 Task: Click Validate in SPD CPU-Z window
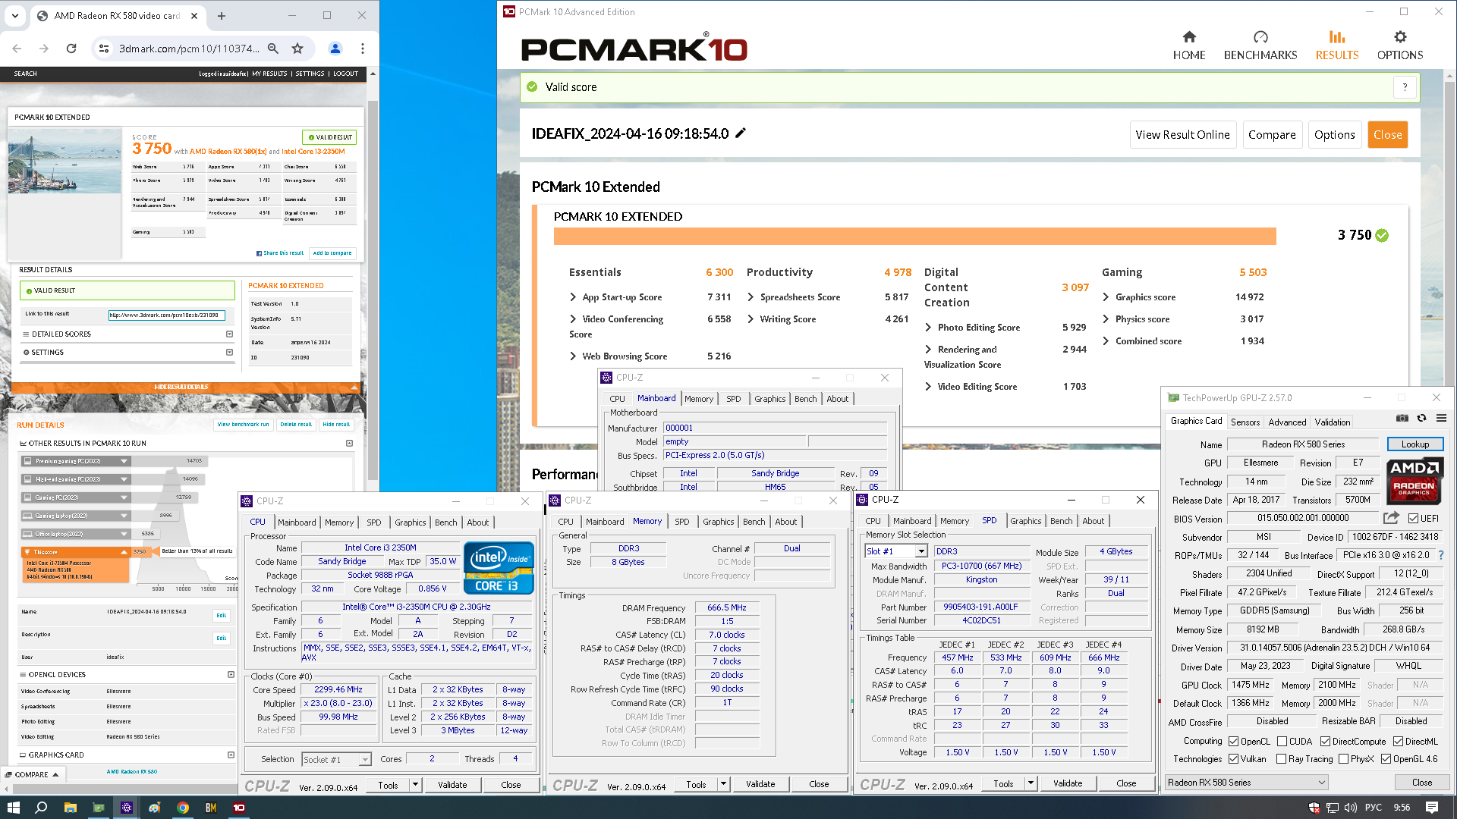point(1068,783)
